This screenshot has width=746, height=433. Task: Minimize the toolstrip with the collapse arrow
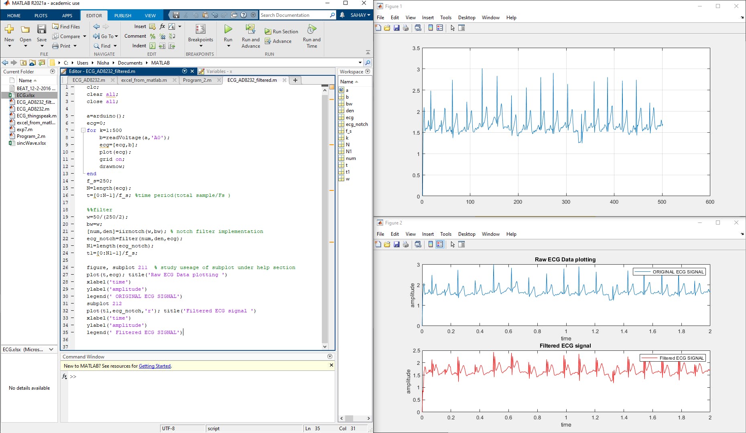[368, 53]
